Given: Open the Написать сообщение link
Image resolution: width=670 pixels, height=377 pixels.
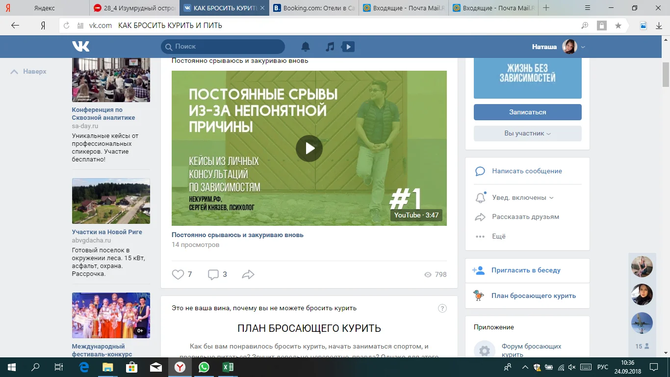Looking at the screenshot, I should [x=527, y=171].
